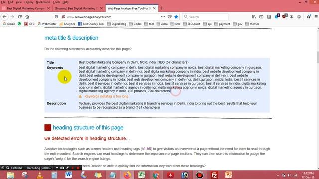Click the Search box in toolbar
The height and width of the screenshot is (179, 319).
pos(205,17)
